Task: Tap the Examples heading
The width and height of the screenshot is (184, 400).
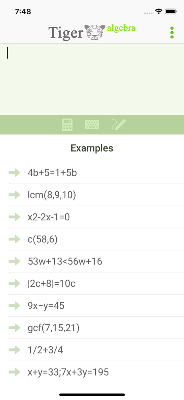Action: click(x=92, y=148)
